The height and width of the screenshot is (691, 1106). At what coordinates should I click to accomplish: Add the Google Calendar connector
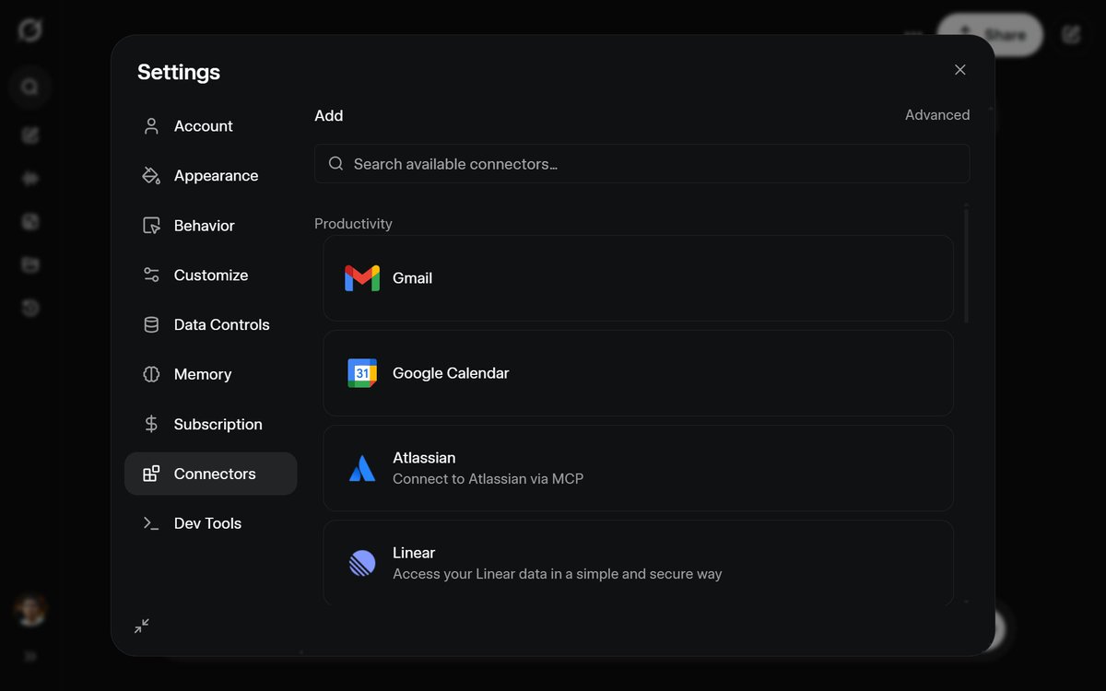(x=638, y=373)
